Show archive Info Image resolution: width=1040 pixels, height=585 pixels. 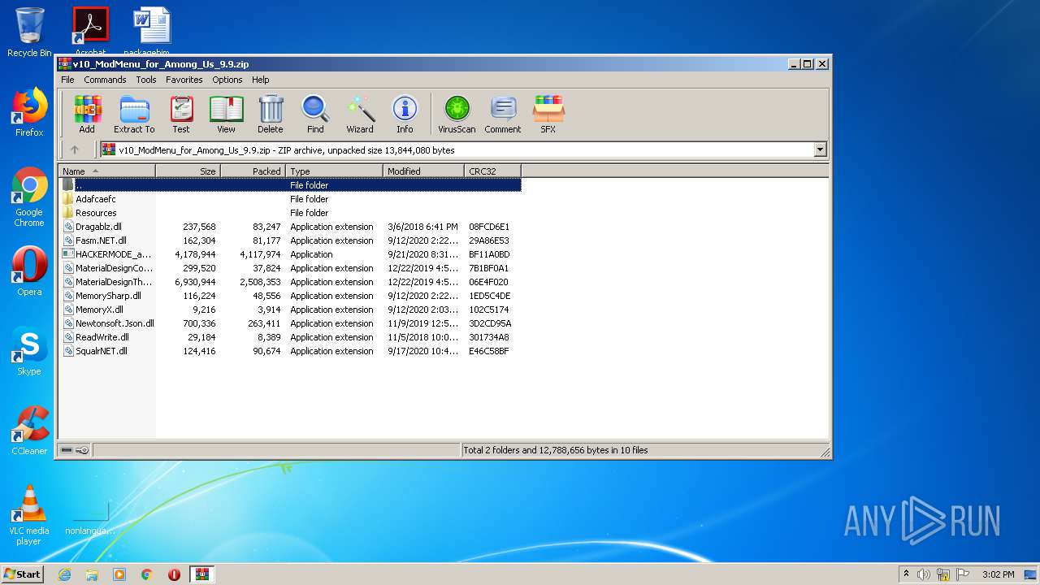405,114
